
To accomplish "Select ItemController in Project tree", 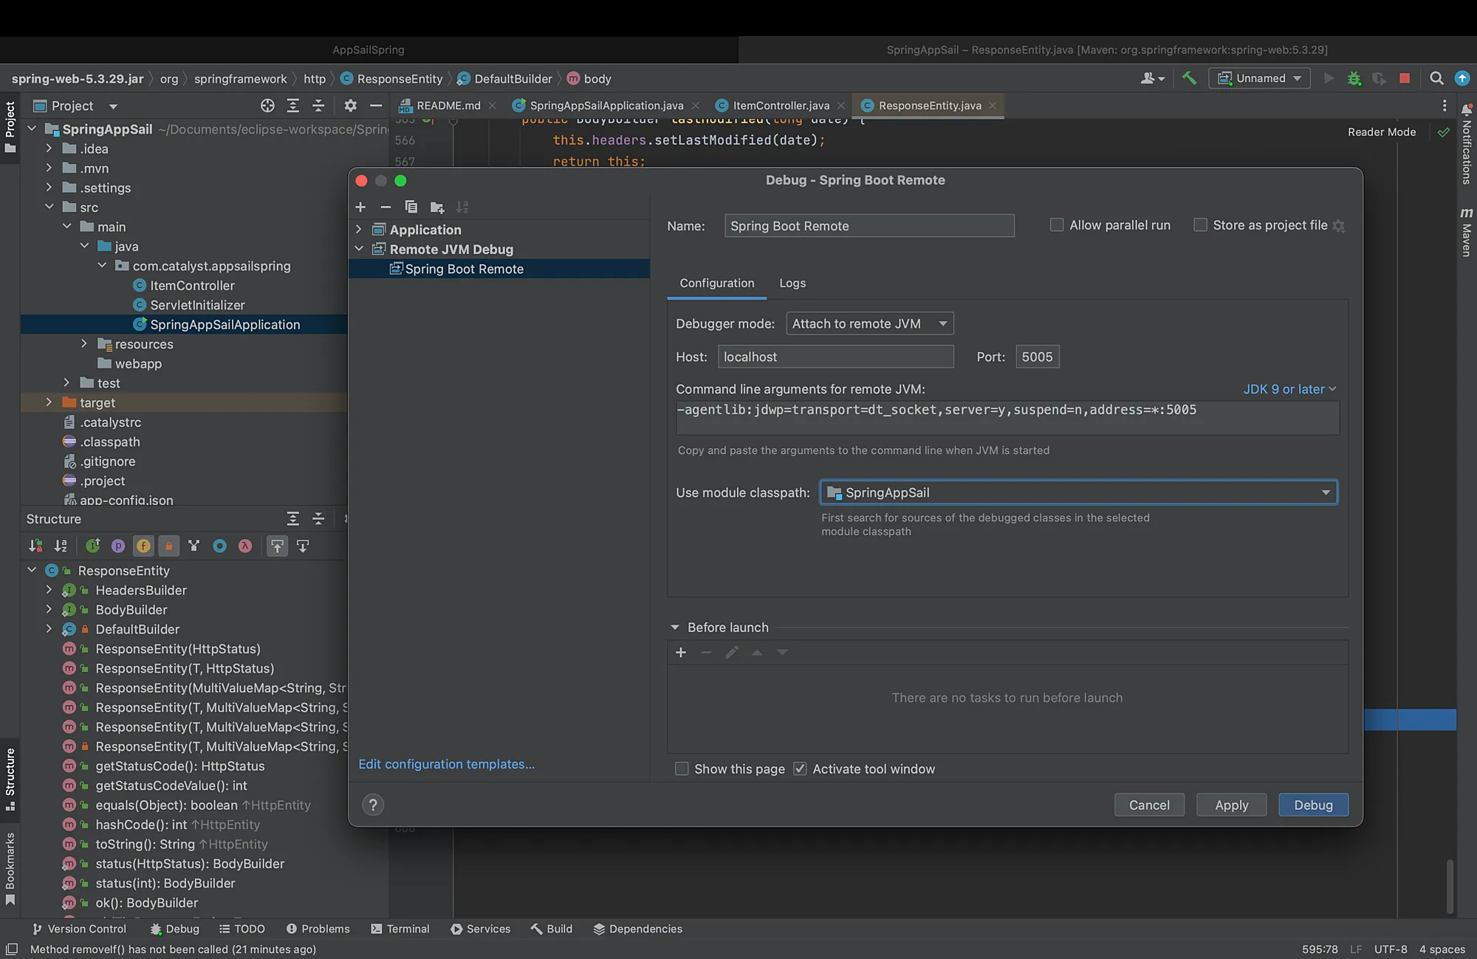I will click(192, 286).
